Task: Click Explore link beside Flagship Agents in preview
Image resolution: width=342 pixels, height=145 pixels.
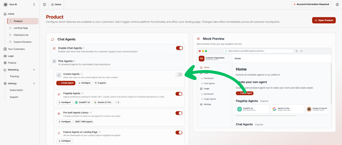Action: point(264,101)
